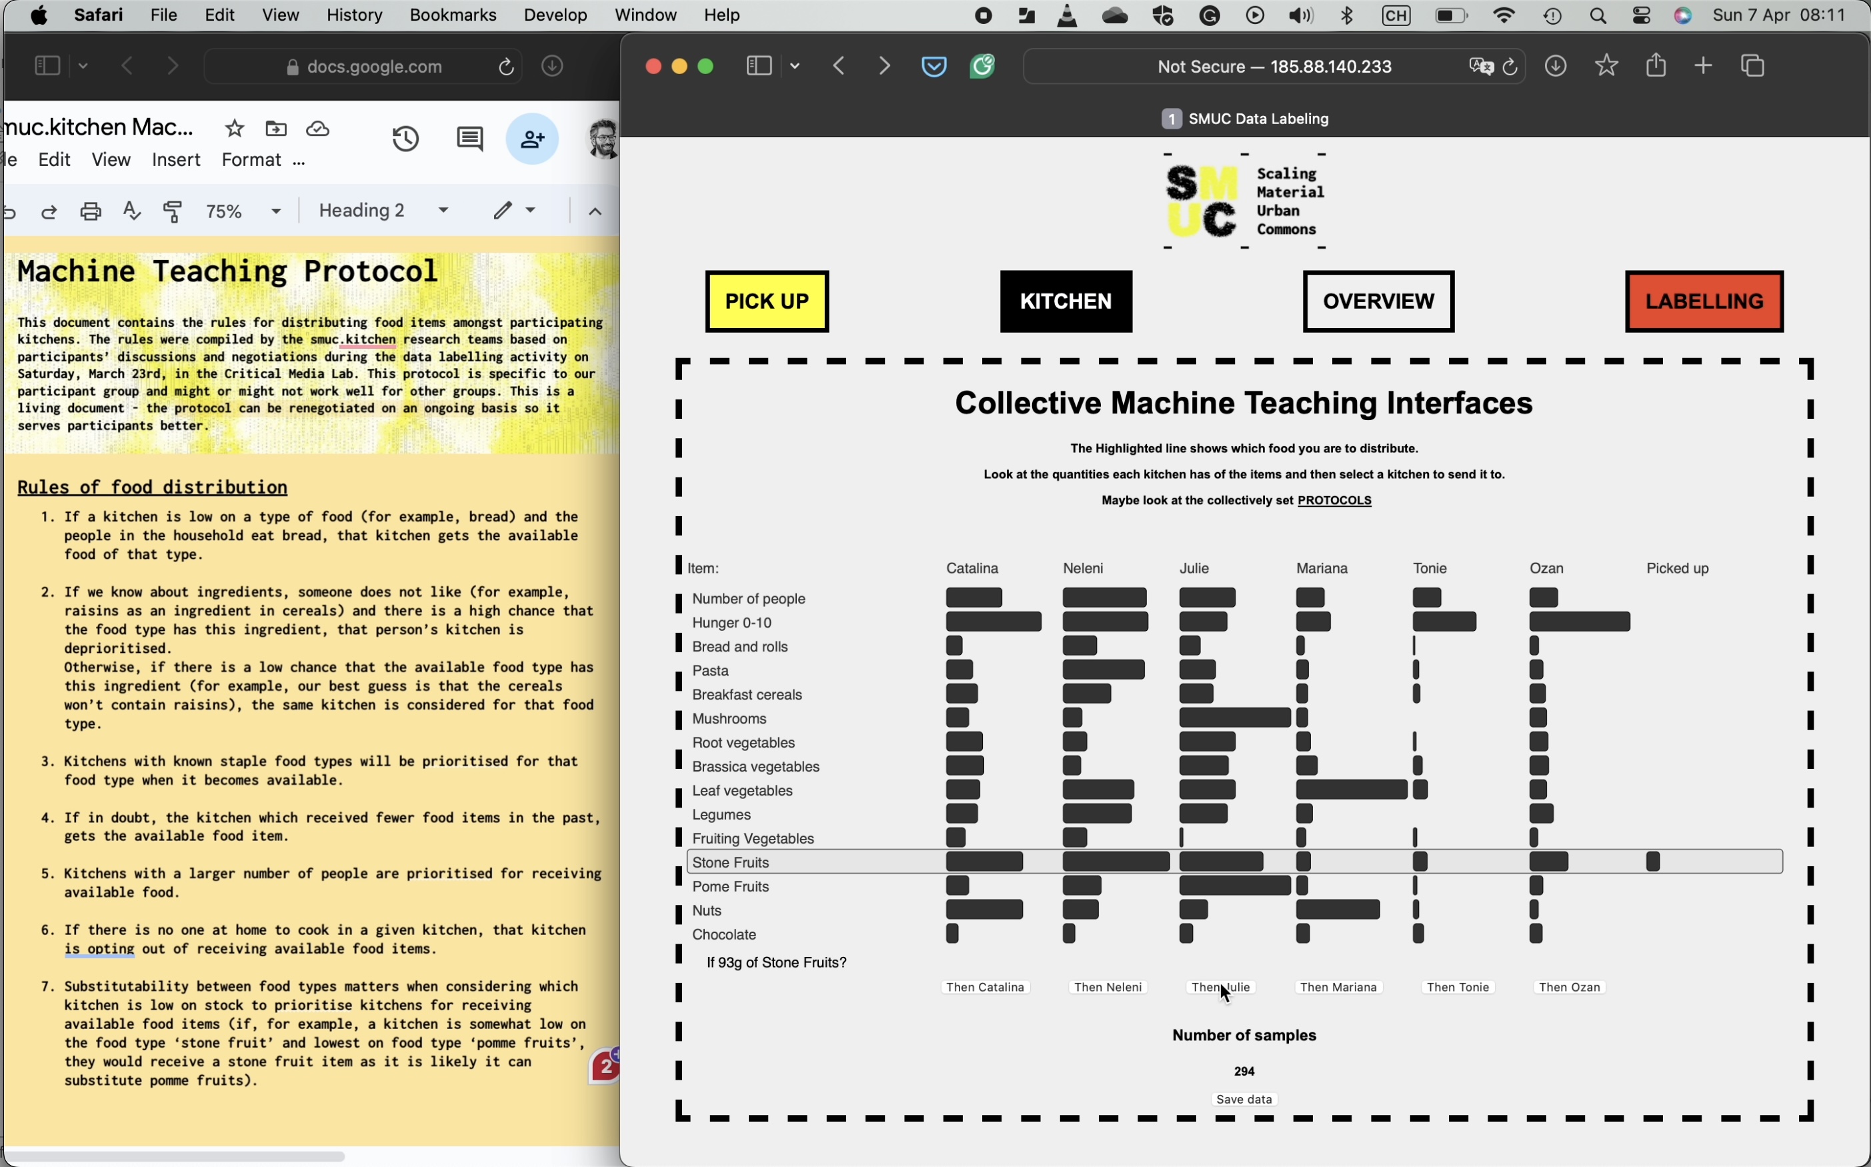Select the paint format roller icon

pyautogui.click(x=173, y=211)
